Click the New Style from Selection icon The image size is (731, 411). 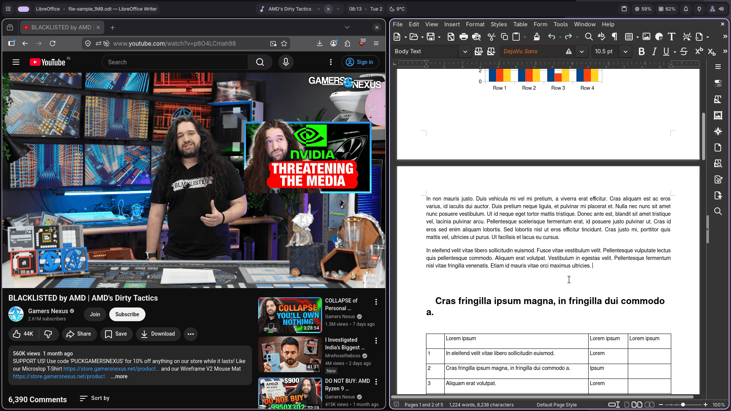click(x=491, y=51)
